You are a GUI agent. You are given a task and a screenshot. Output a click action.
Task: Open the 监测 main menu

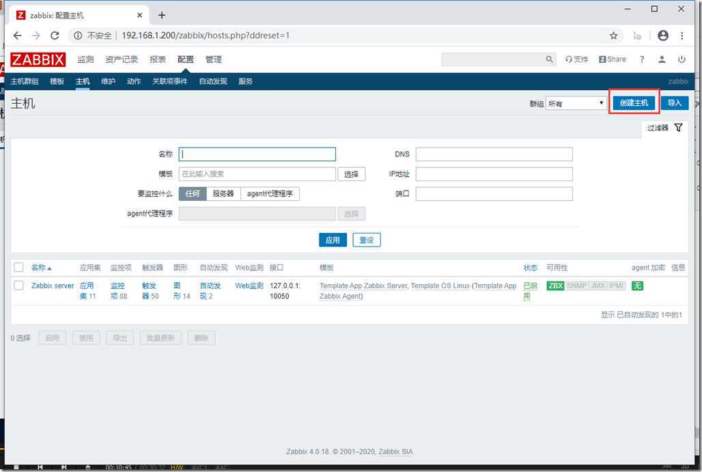pos(85,59)
